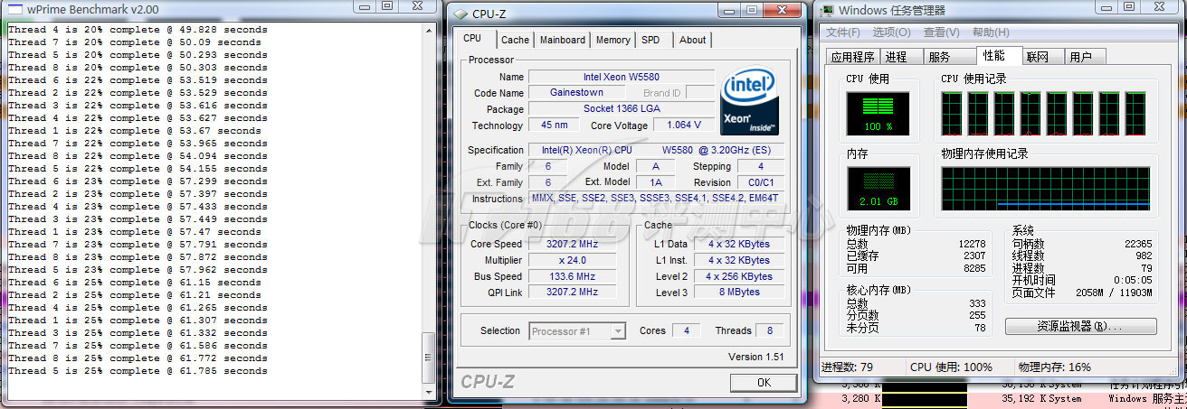The width and height of the screenshot is (1187, 409).
Task: Click the Cores count field
Action: 685,331
